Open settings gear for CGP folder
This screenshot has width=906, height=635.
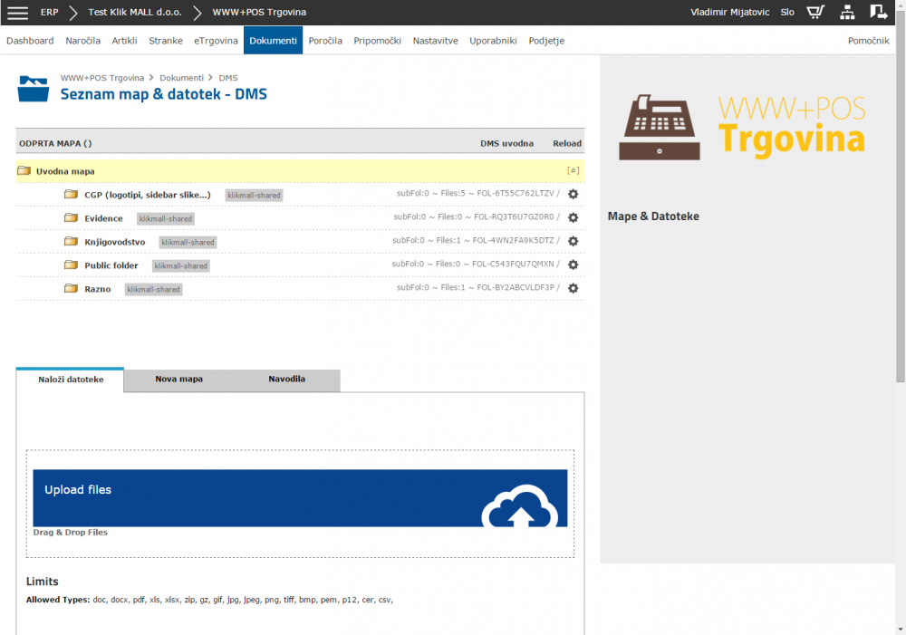coord(573,195)
